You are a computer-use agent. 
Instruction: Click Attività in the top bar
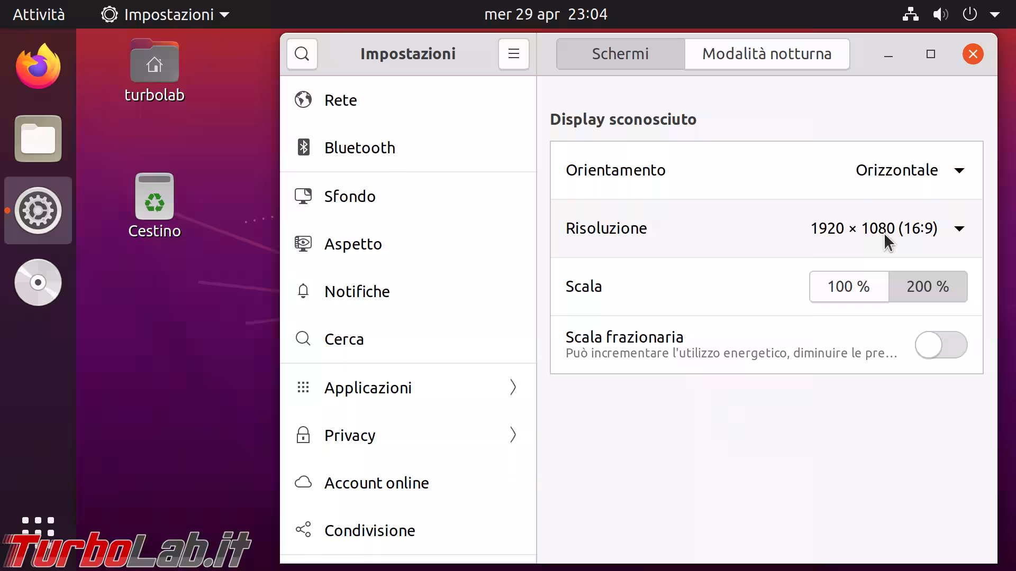(x=39, y=14)
